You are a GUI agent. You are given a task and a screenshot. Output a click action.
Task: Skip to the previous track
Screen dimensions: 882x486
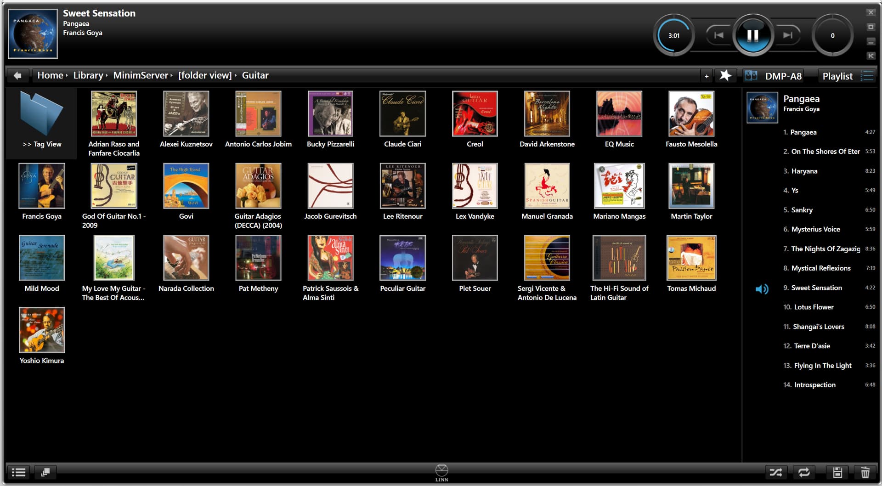(719, 35)
